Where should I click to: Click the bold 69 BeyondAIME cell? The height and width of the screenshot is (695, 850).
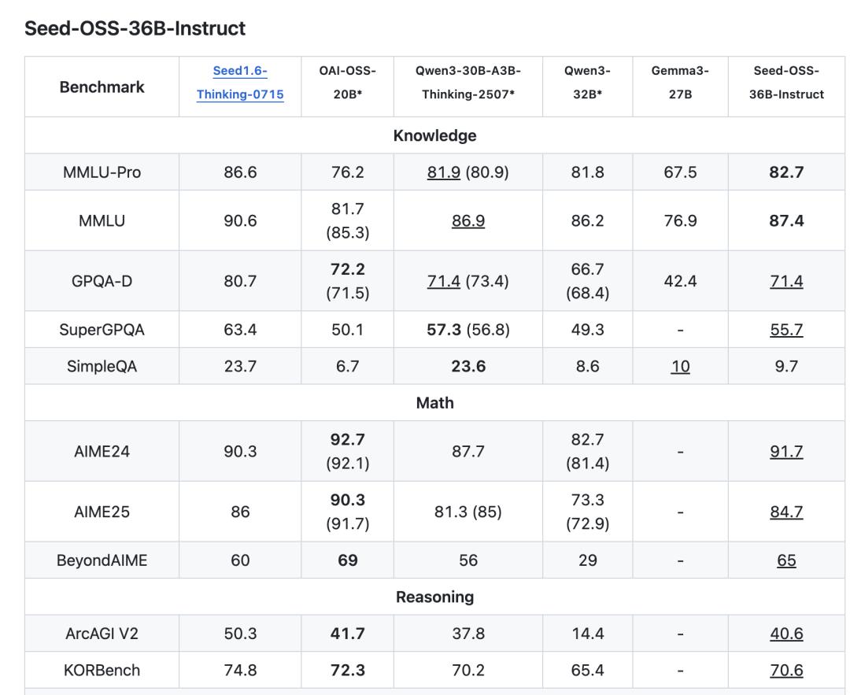[x=348, y=560]
